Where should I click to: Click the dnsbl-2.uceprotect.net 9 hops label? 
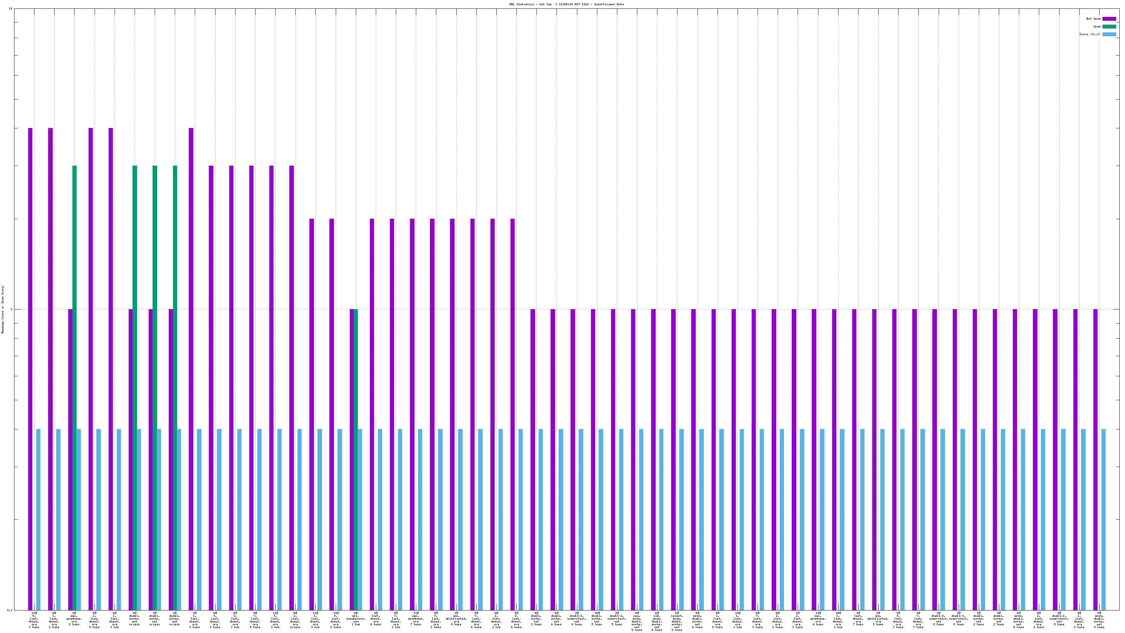pyautogui.click(x=1059, y=619)
